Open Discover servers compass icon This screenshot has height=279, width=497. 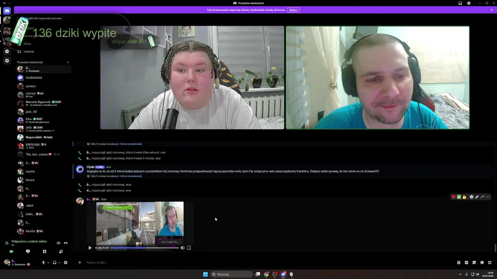[7, 60]
